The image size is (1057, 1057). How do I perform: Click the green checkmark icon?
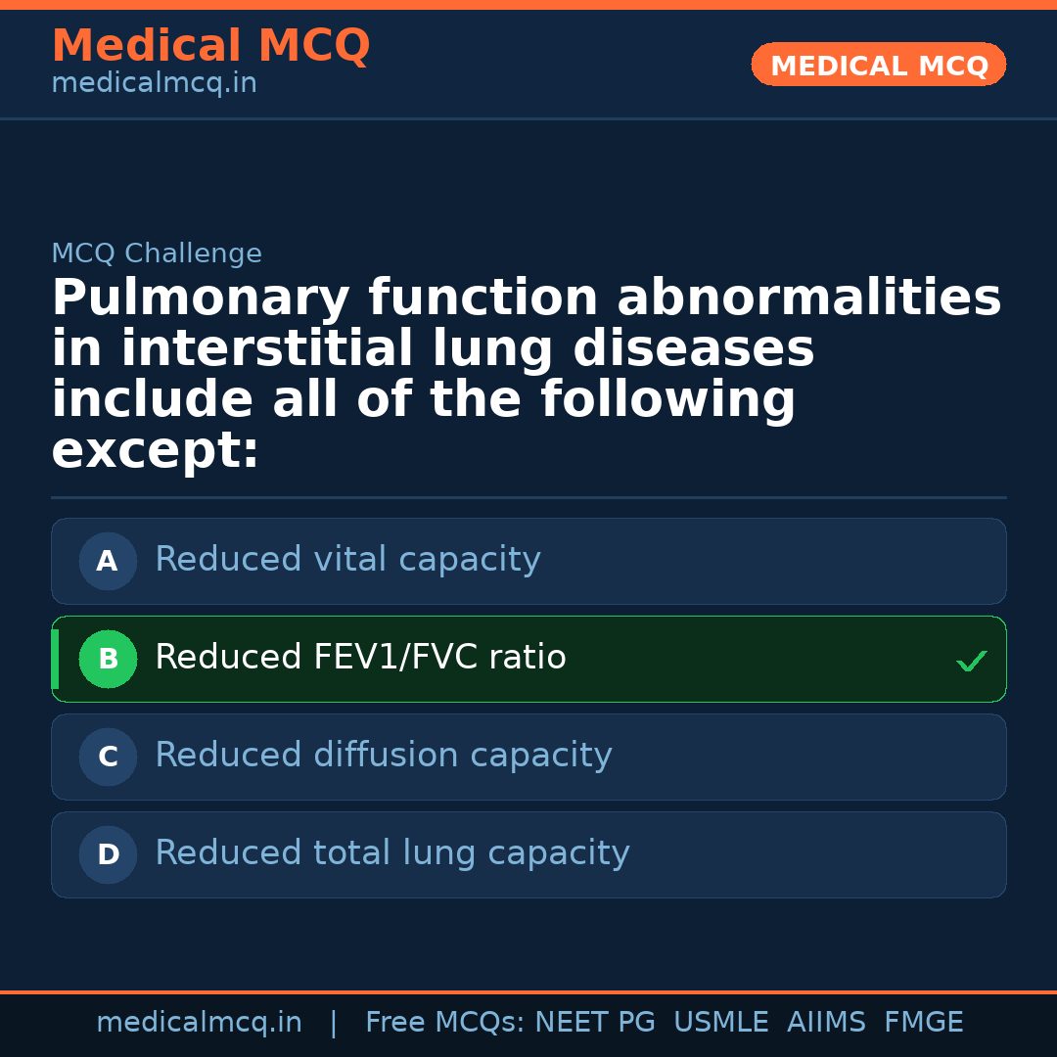click(971, 662)
